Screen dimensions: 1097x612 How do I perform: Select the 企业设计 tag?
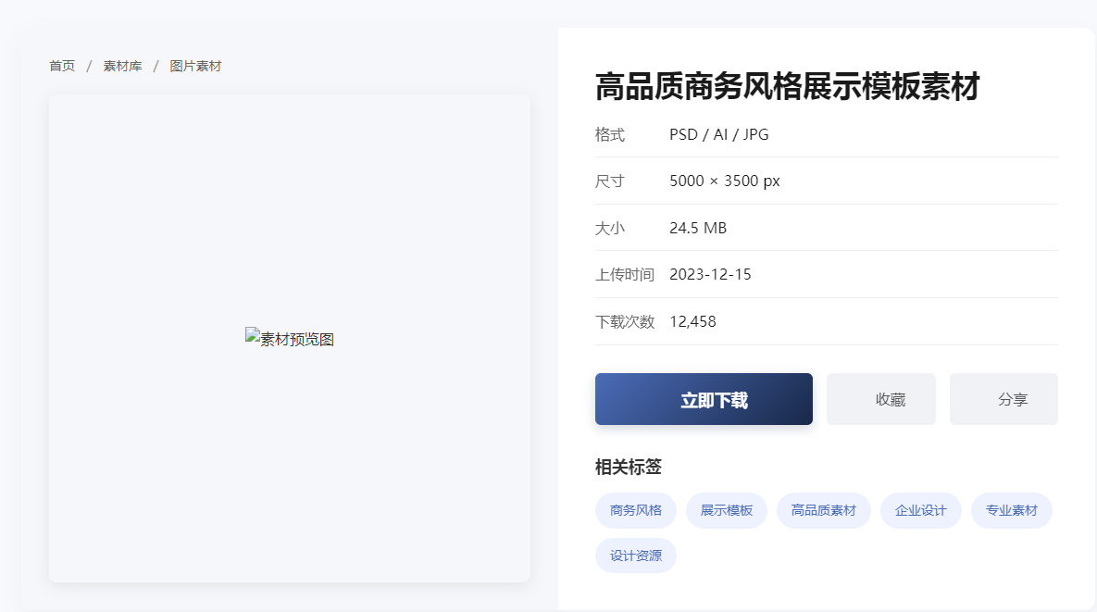coord(920,510)
